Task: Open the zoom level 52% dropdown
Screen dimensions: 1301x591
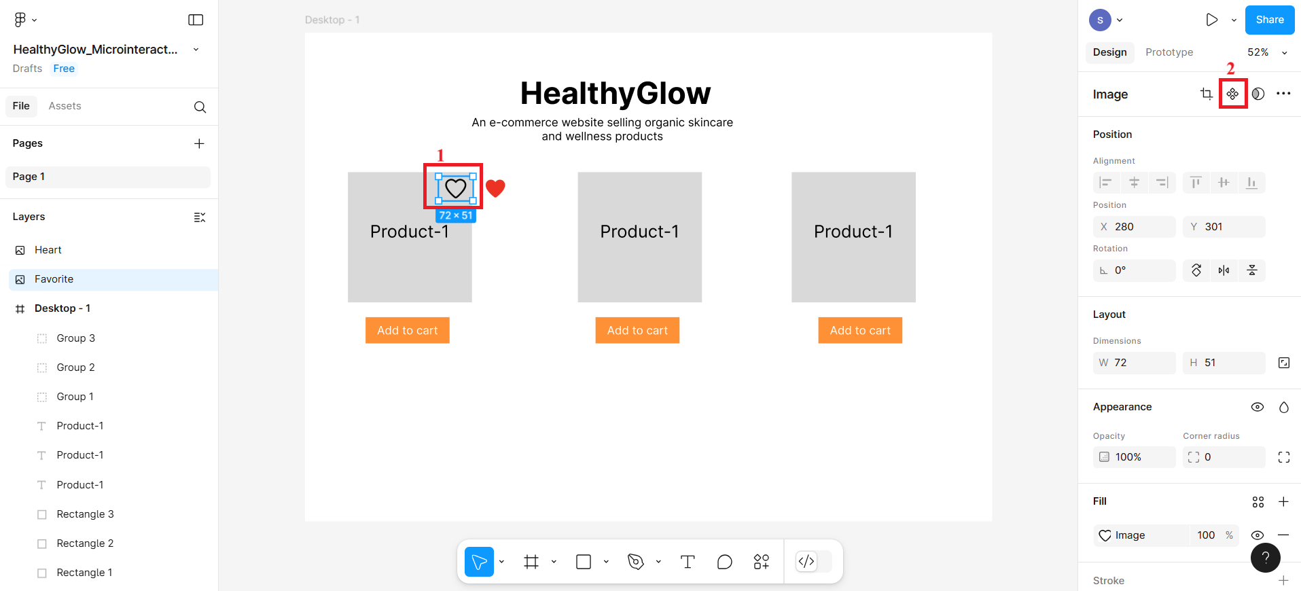Action: click(1267, 52)
